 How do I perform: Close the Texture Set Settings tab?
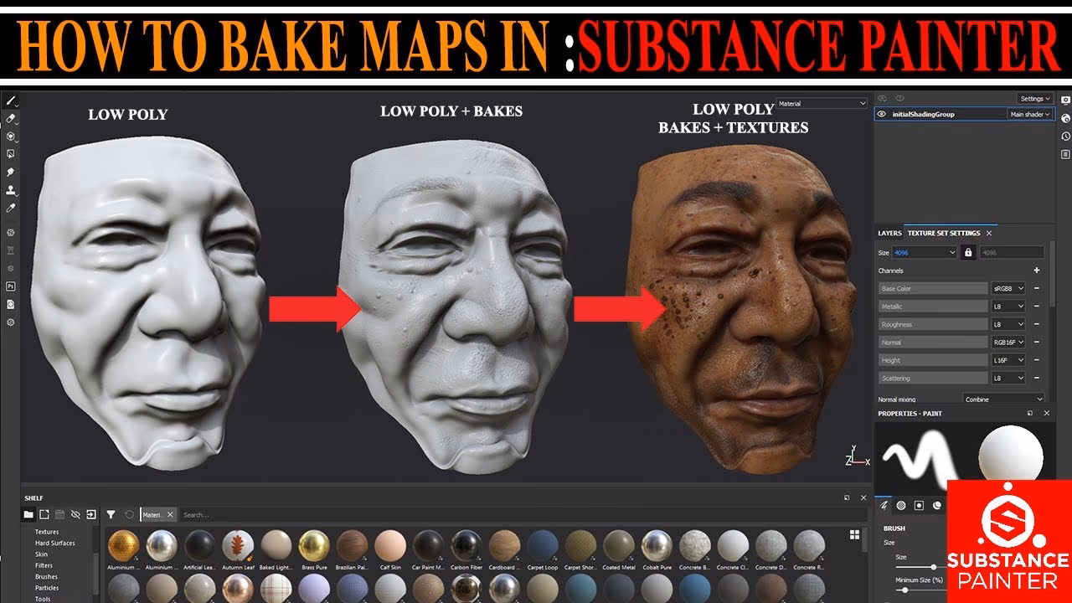pyautogui.click(x=989, y=233)
